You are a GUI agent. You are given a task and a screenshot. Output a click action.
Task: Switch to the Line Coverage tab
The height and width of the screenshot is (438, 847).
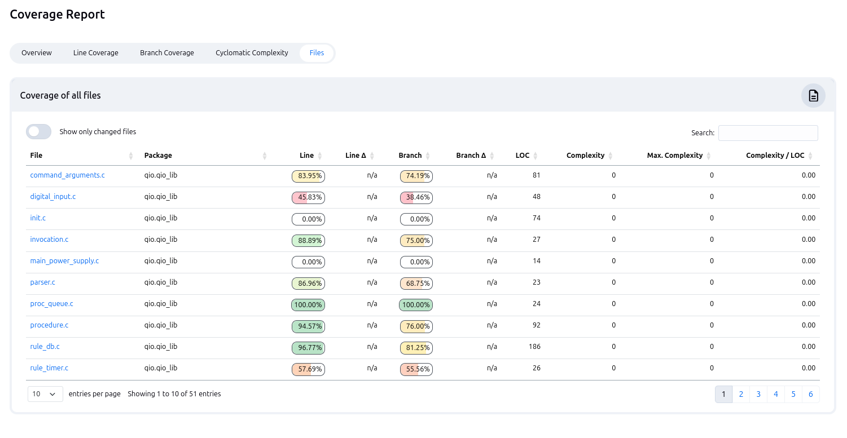(x=96, y=53)
